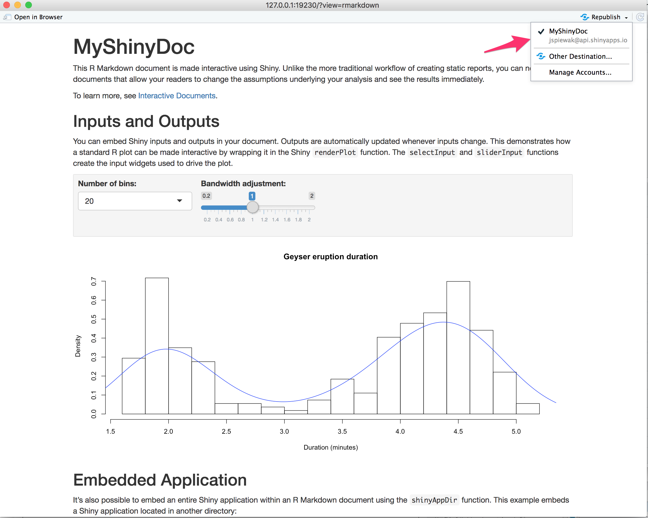Click the shinyAppDir code text

click(x=434, y=500)
